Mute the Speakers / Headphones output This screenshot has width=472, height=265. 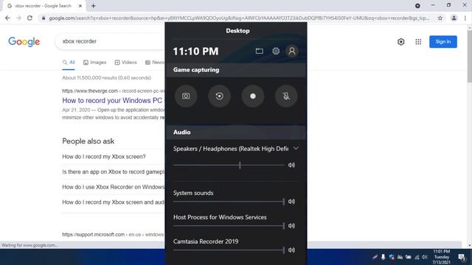291,165
